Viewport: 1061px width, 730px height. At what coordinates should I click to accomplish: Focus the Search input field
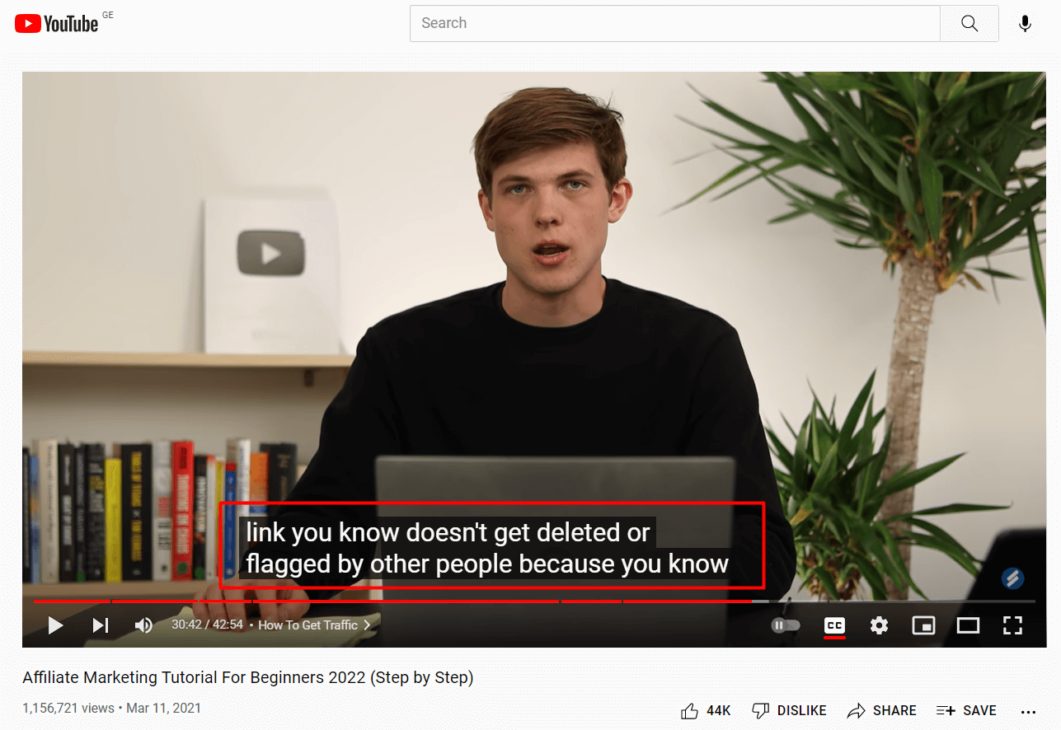(x=674, y=23)
